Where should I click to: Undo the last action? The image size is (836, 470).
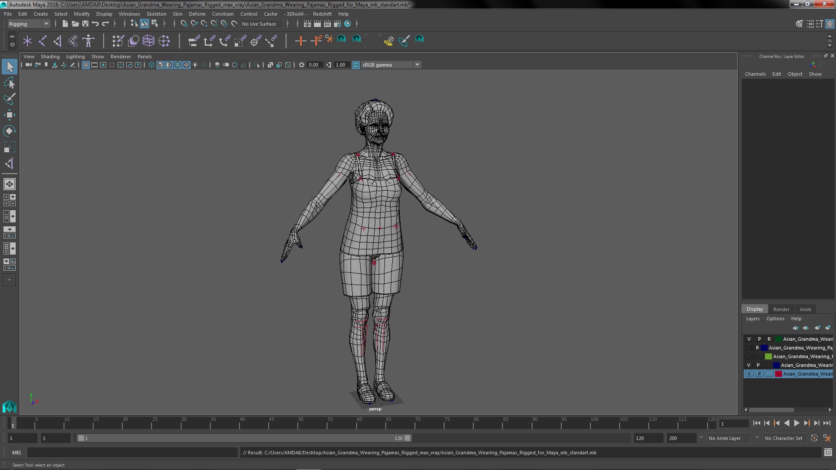click(x=95, y=24)
